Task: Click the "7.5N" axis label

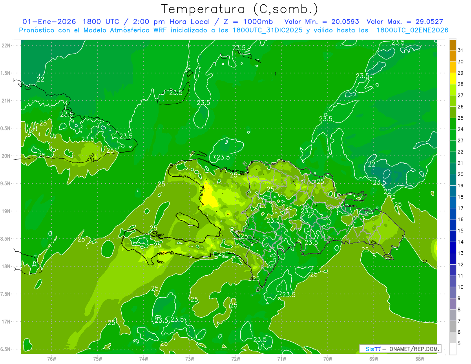Action: click(6, 294)
